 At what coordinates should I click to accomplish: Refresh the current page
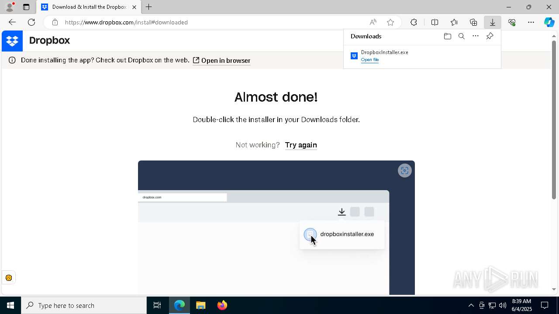click(x=31, y=22)
